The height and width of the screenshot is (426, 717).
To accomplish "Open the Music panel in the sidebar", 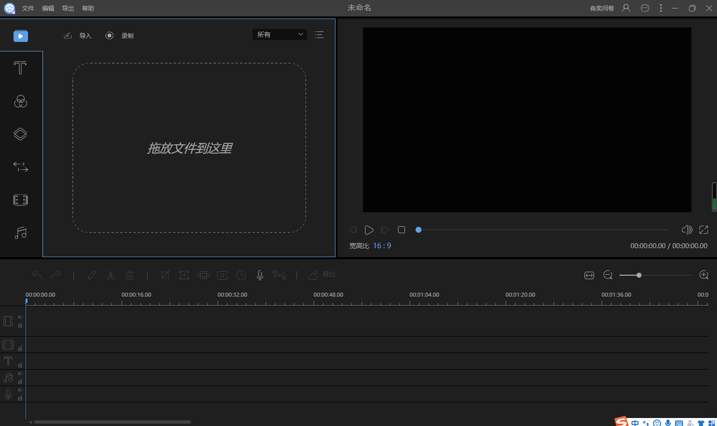I will coord(20,233).
